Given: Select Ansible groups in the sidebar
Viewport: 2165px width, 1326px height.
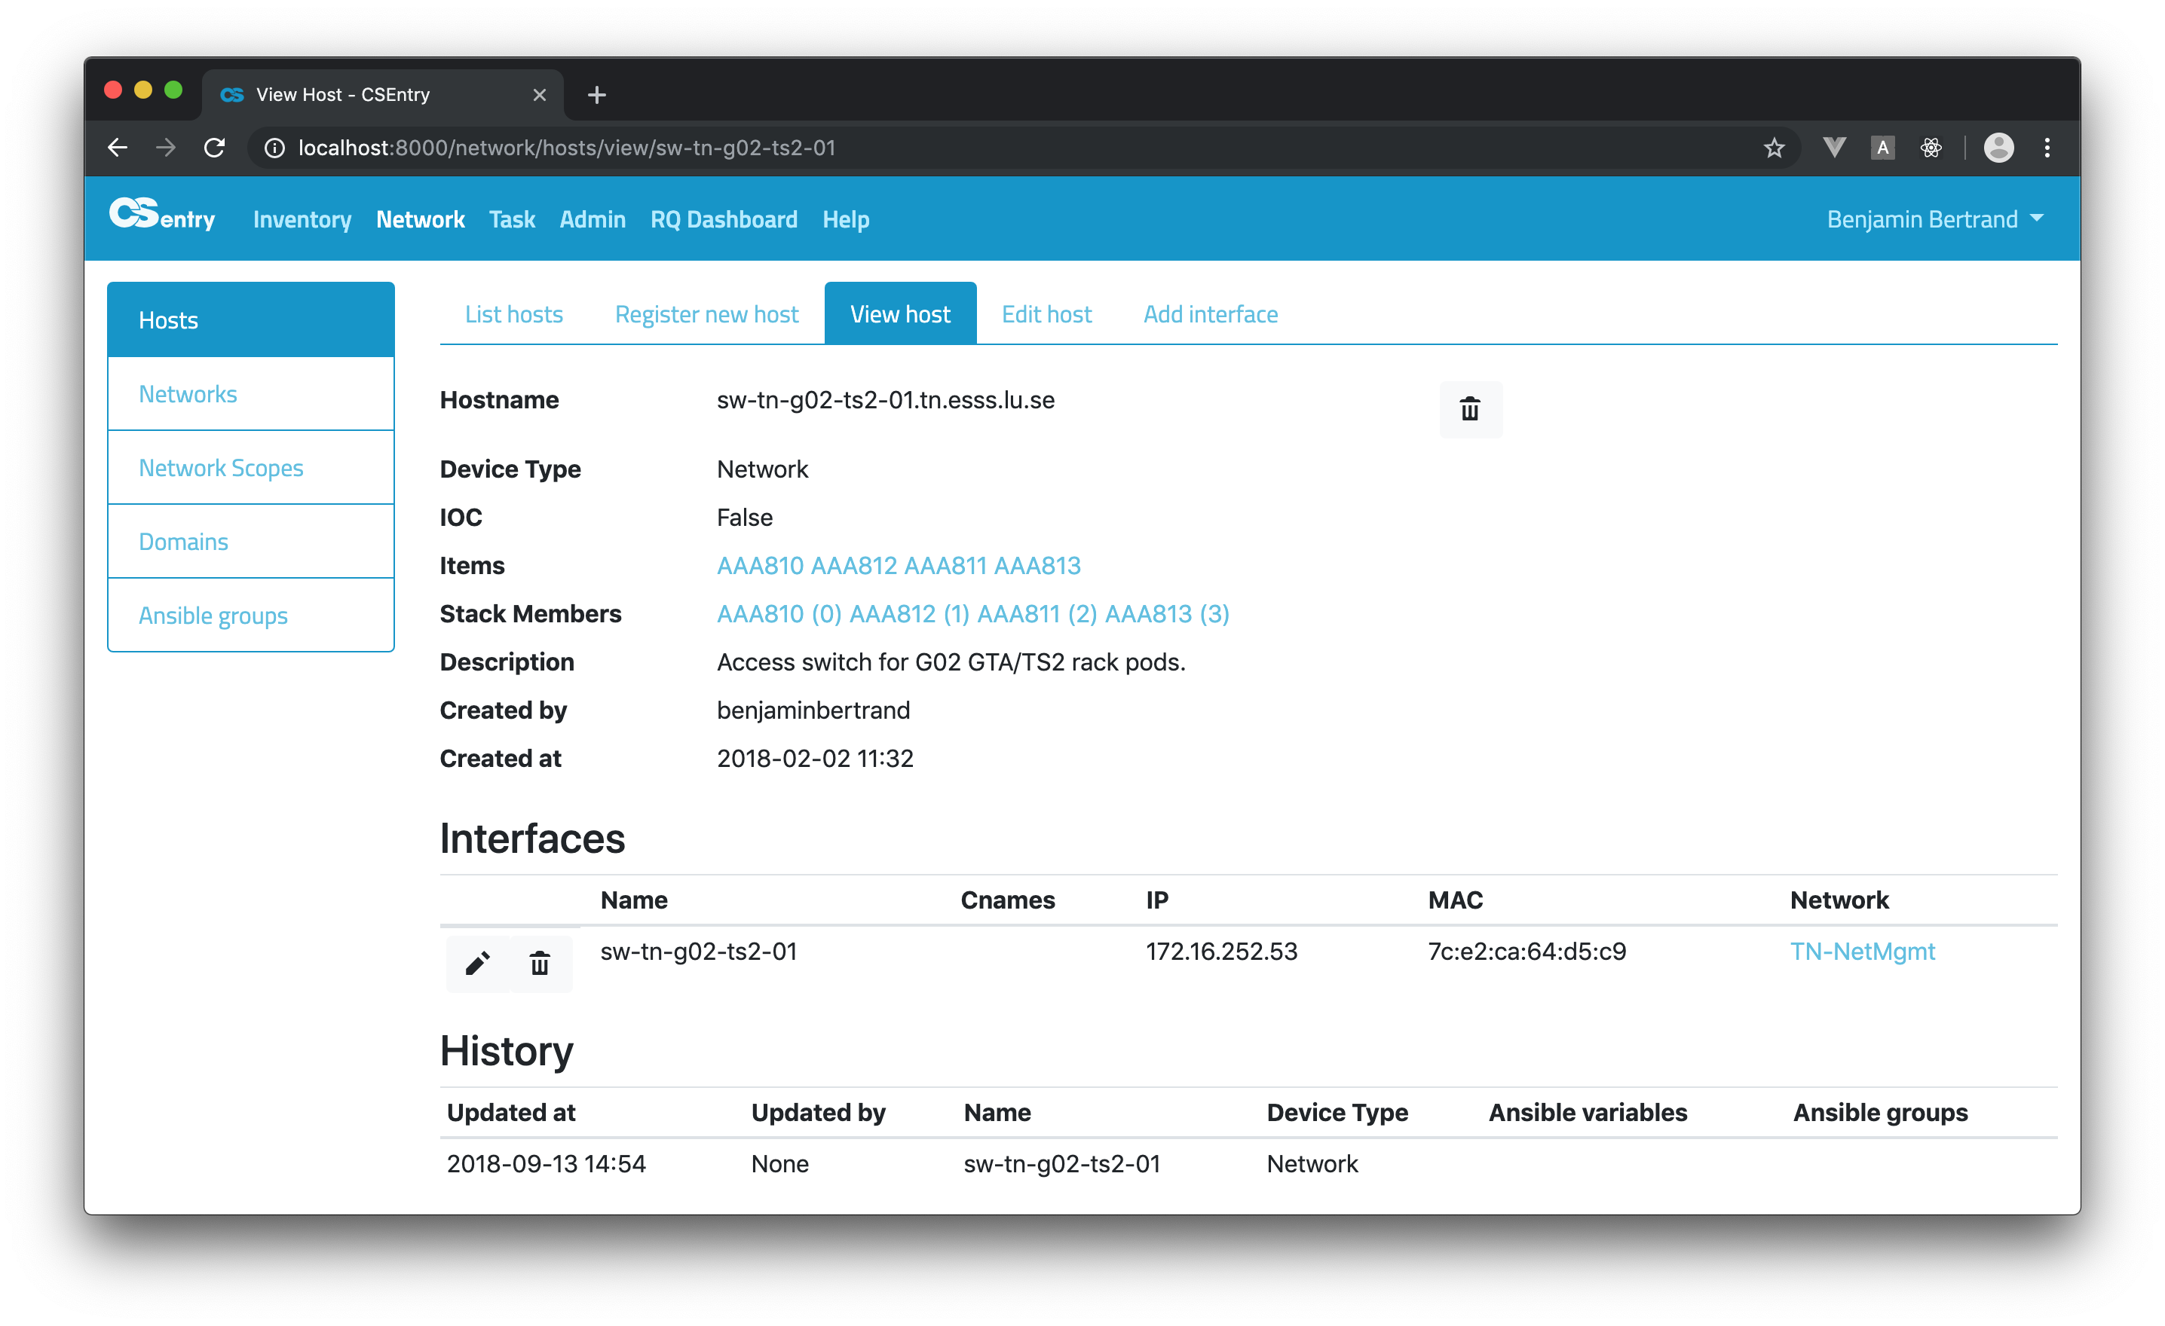Looking at the screenshot, I should 213,615.
